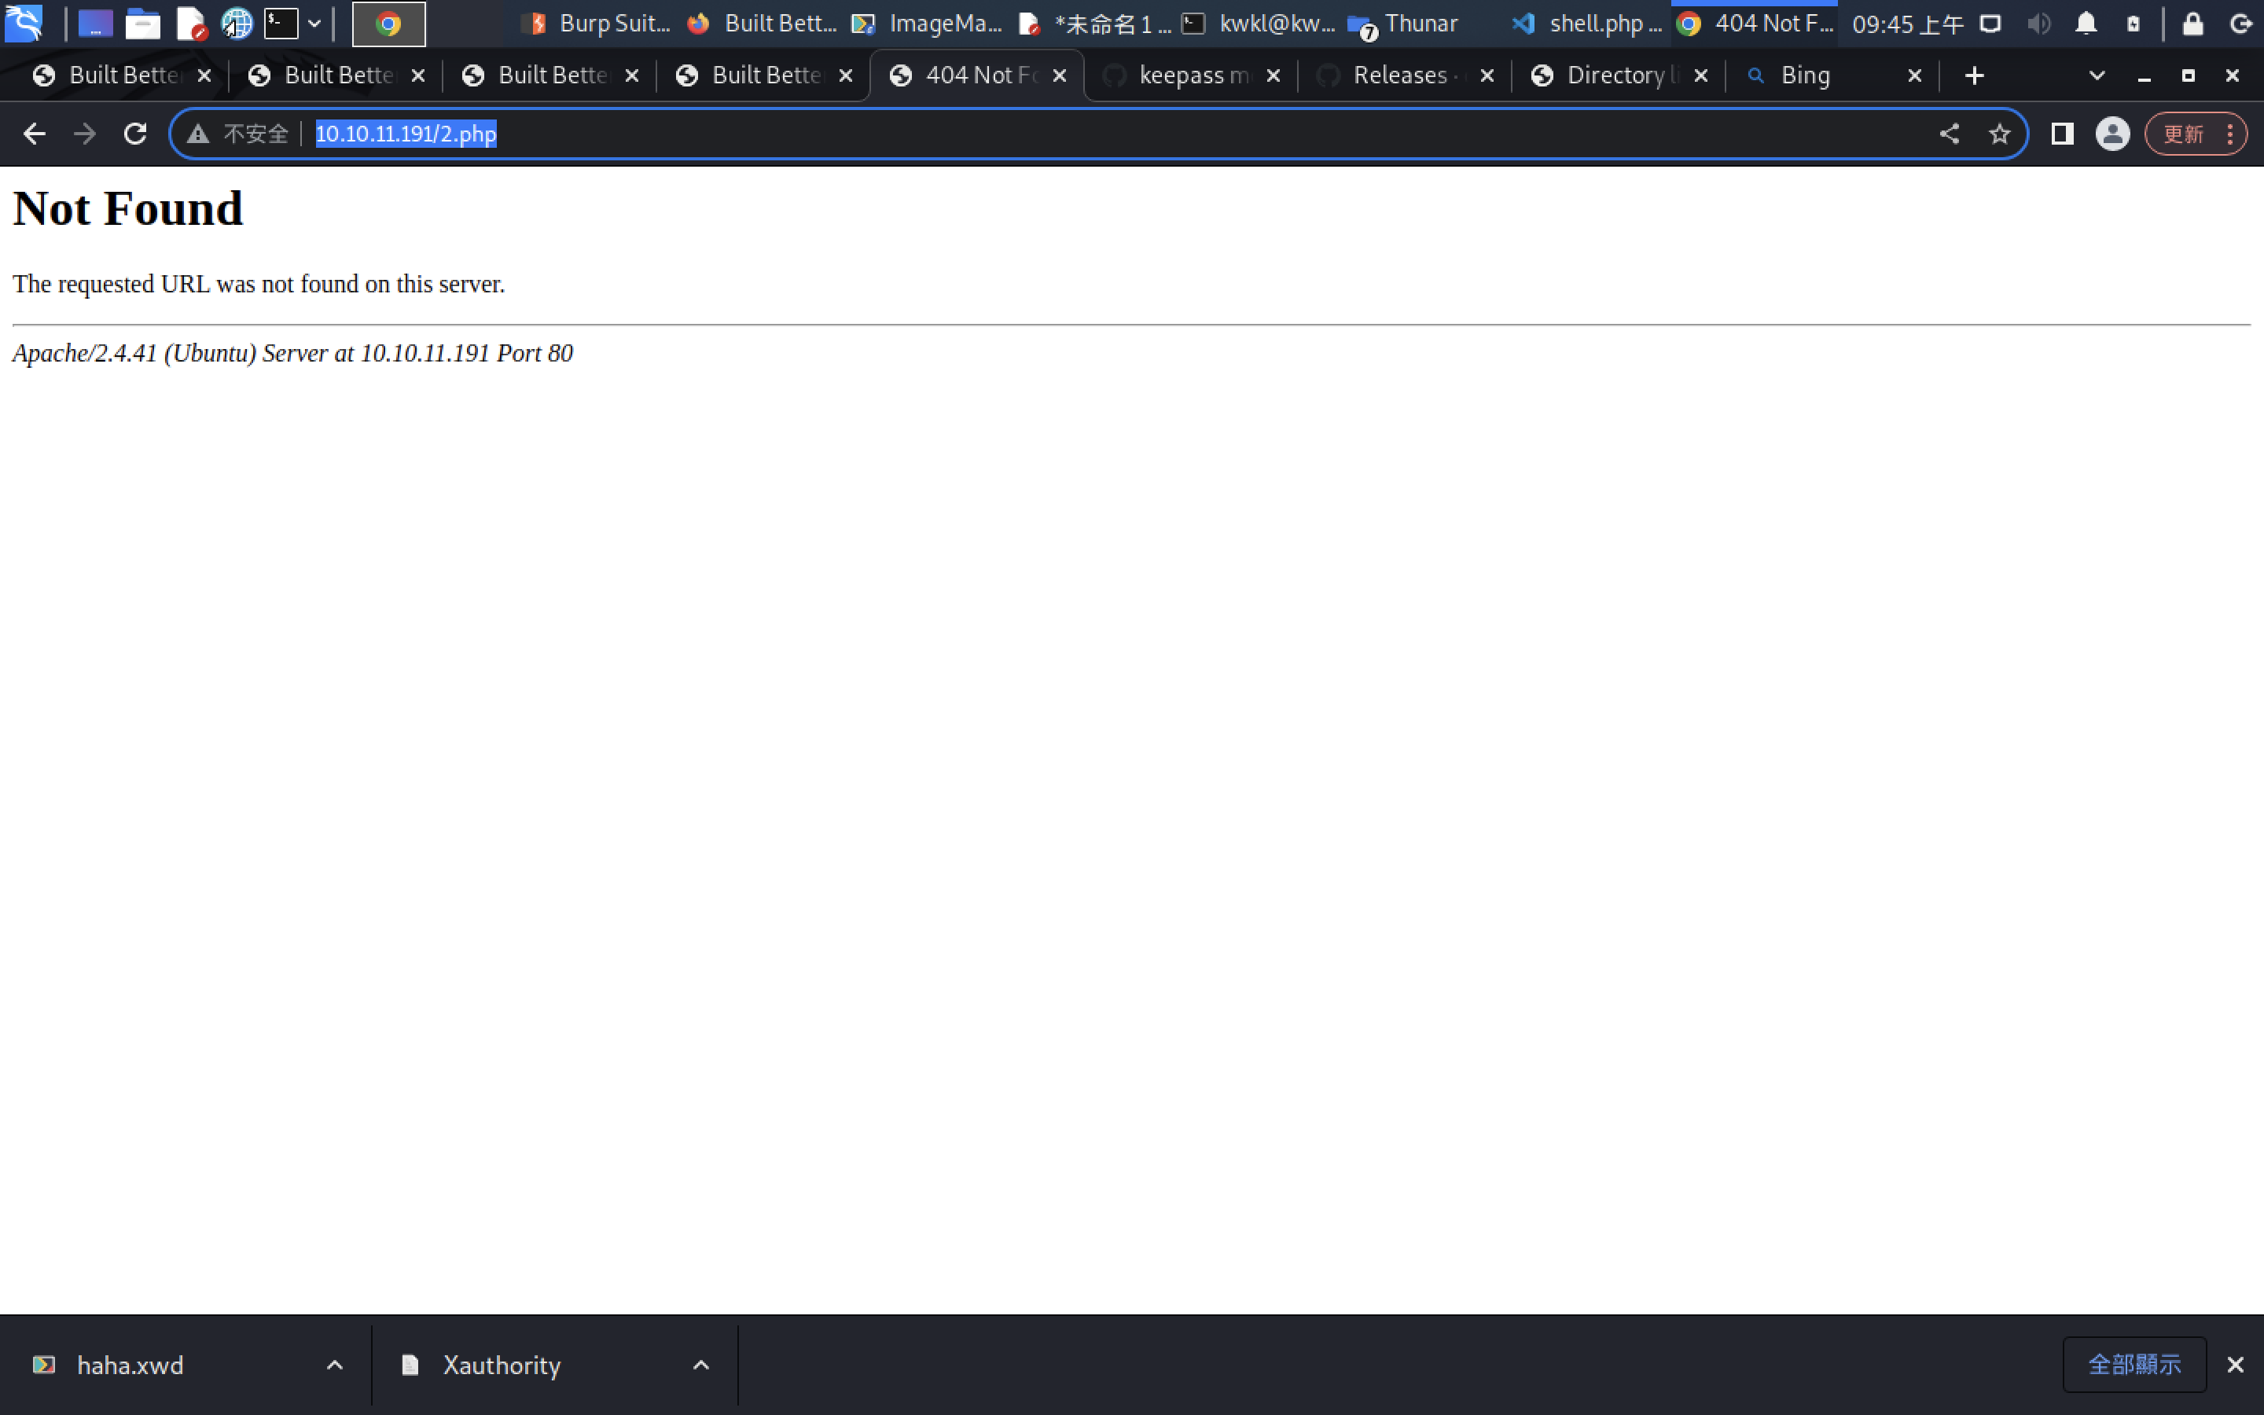Click the share page icon
The image size is (2264, 1415).
click(1949, 134)
